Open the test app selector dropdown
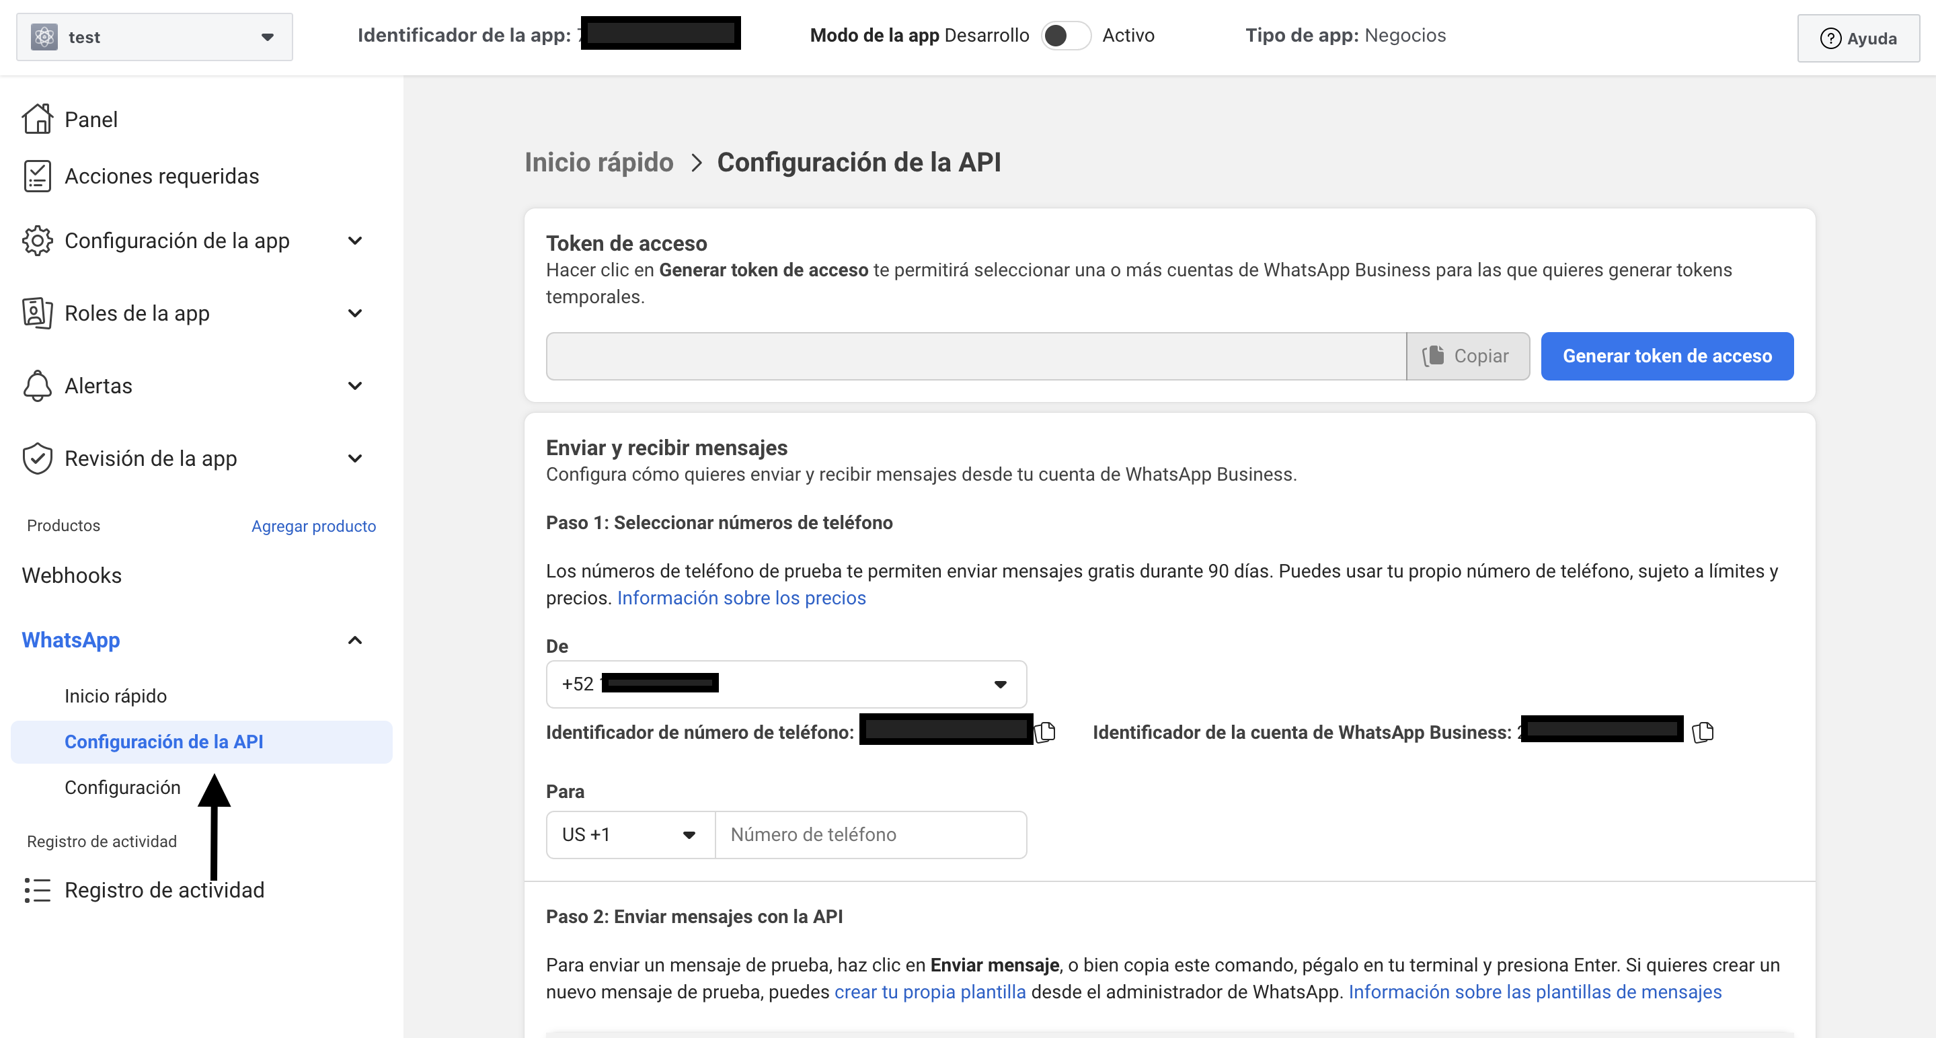The image size is (1936, 1038). pos(154,37)
